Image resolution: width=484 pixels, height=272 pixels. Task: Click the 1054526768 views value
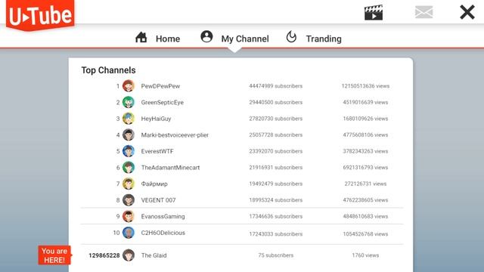point(365,234)
